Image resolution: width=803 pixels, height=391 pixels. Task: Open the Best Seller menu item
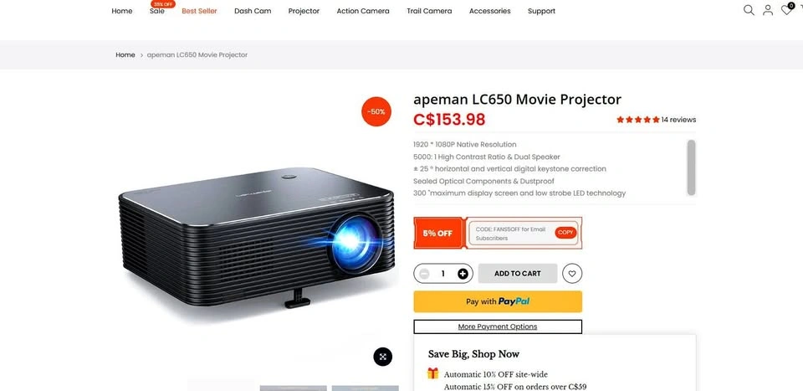click(199, 11)
